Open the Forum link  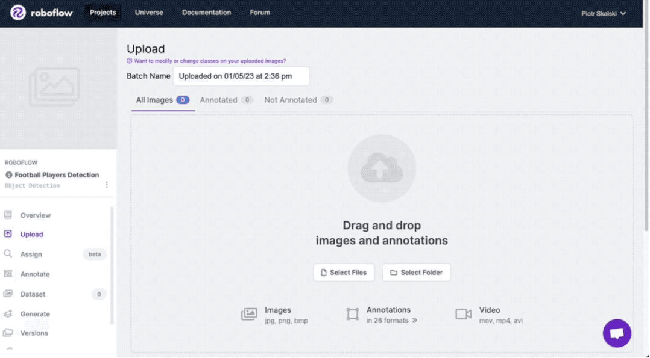[x=260, y=13]
